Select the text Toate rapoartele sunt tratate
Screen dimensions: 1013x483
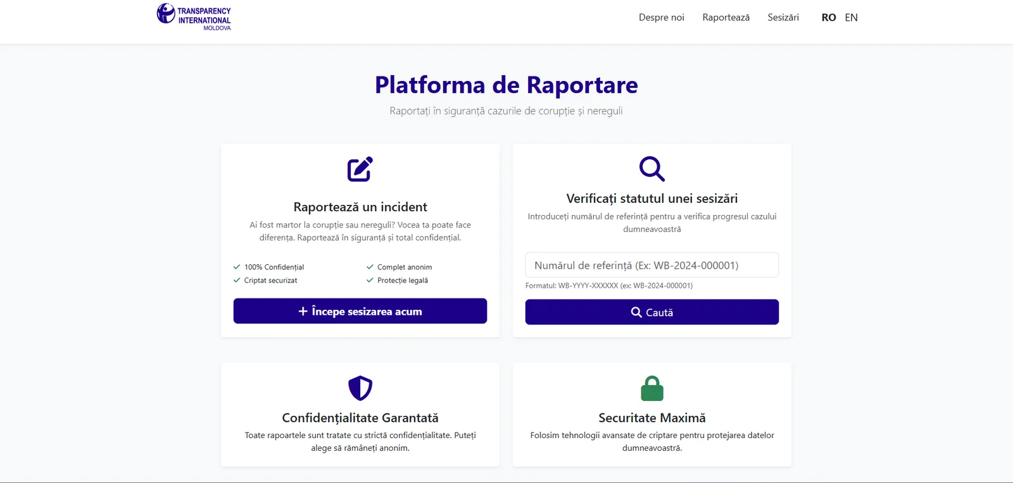360,441
